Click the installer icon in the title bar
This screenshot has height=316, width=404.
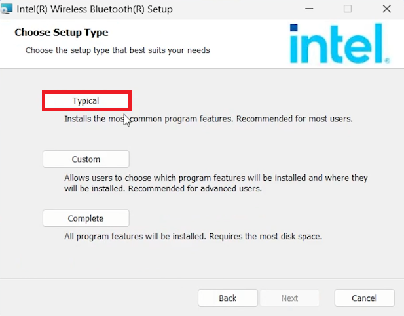point(7,9)
